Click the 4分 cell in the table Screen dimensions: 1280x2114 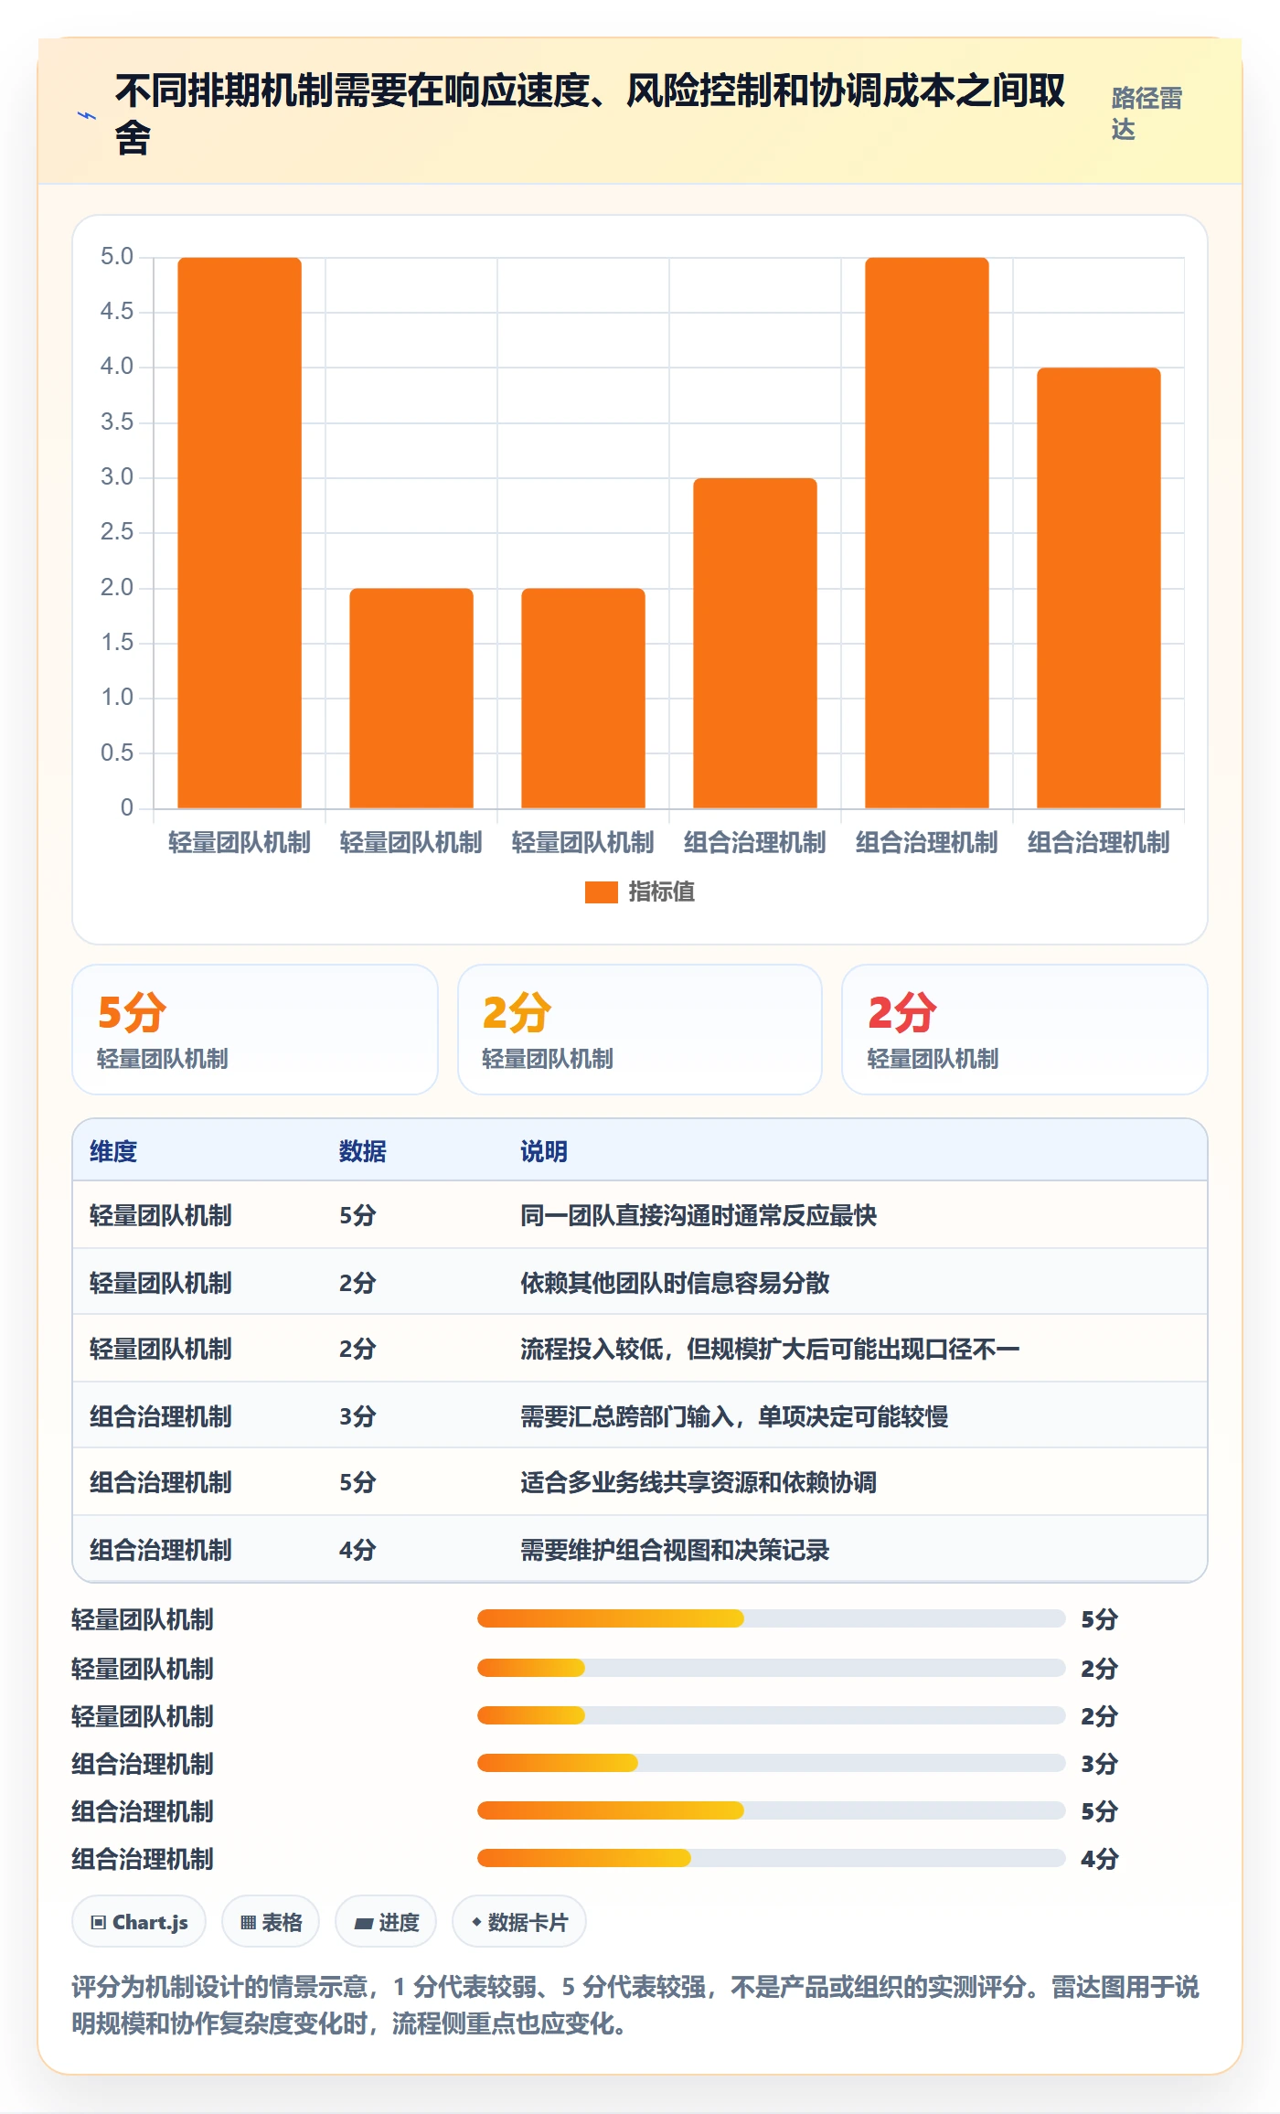(x=357, y=1550)
